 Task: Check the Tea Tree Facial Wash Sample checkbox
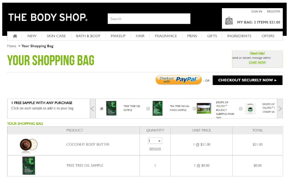[x=148, y=109]
